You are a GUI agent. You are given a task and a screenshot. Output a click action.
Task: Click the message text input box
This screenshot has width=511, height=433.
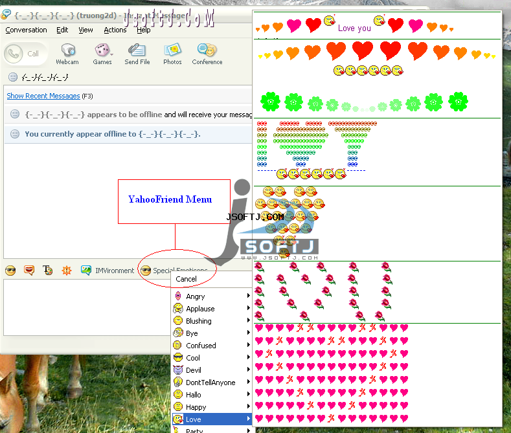click(x=87, y=307)
